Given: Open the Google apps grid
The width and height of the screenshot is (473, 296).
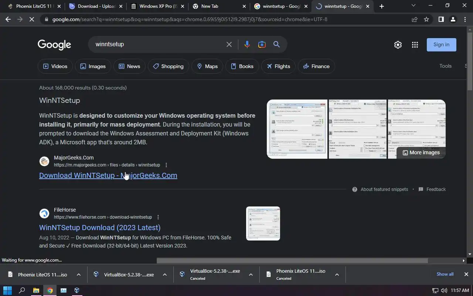Looking at the screenshot, I should (415, 45).
